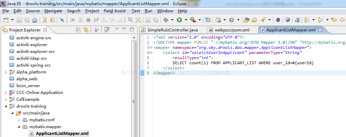Click the Print toolbar icon

[x=34, y=20]
